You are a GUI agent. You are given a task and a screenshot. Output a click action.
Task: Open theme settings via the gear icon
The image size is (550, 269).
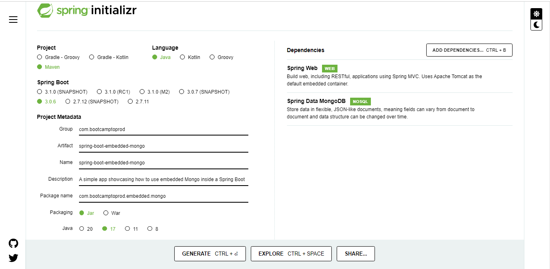tap(536, 13)
